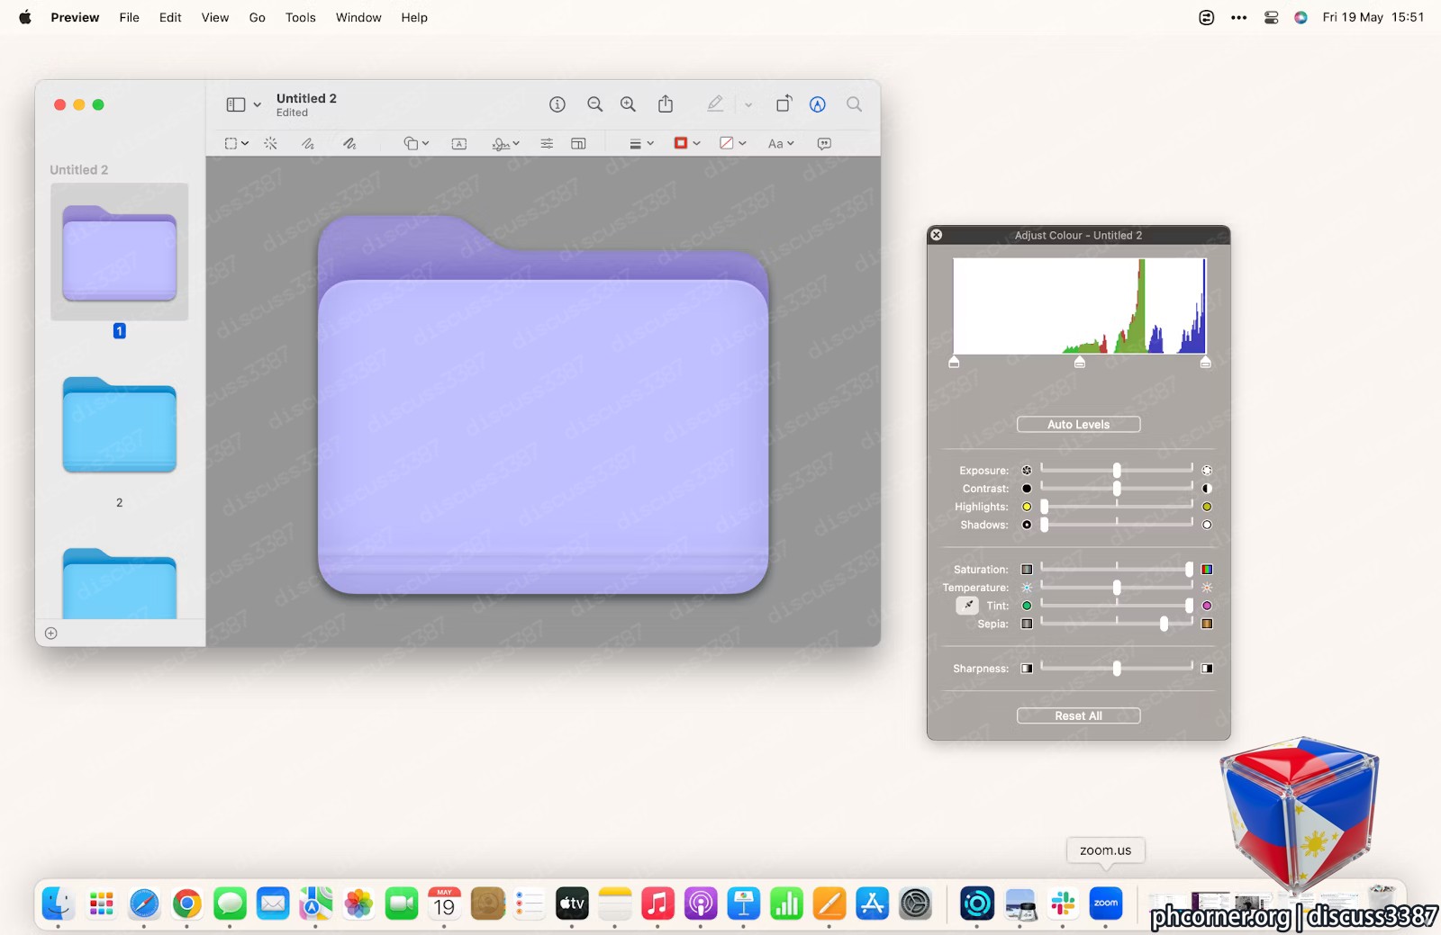
Task: Open the Search magnifier icon
Action: coord(854,104)
